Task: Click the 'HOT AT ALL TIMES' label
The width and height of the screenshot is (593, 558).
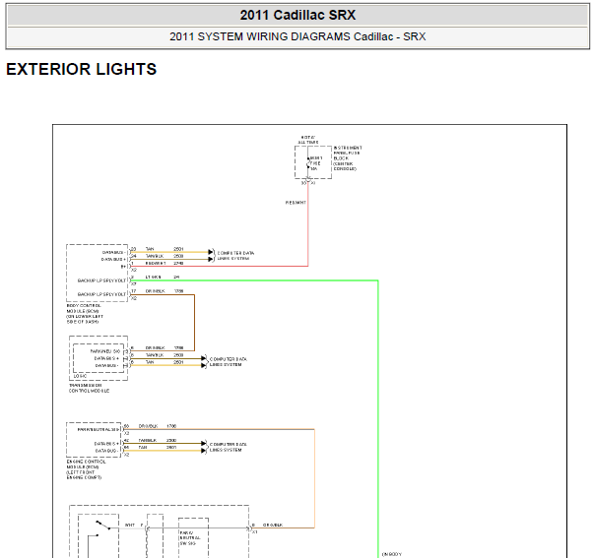Action: click(x=308, y=140)
